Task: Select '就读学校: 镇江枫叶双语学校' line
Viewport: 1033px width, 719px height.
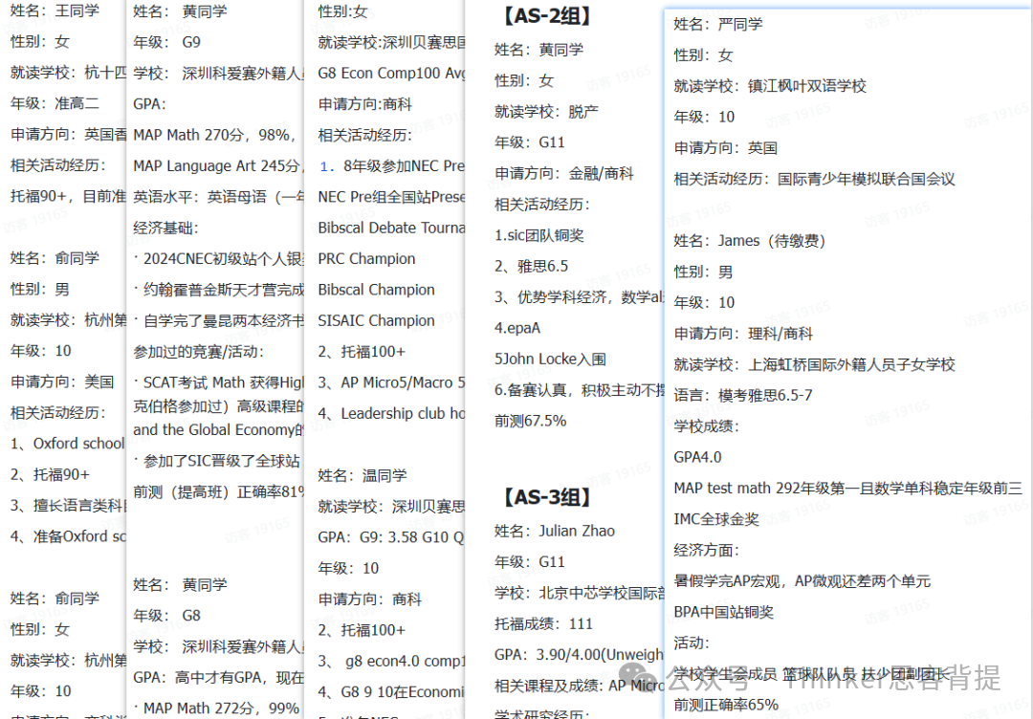Action: (x=770, y=86)
